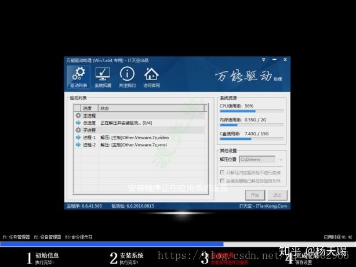Click the Other.Vmware.7z,vmci status text
The image size is (356, 267).
pos(134,145)
